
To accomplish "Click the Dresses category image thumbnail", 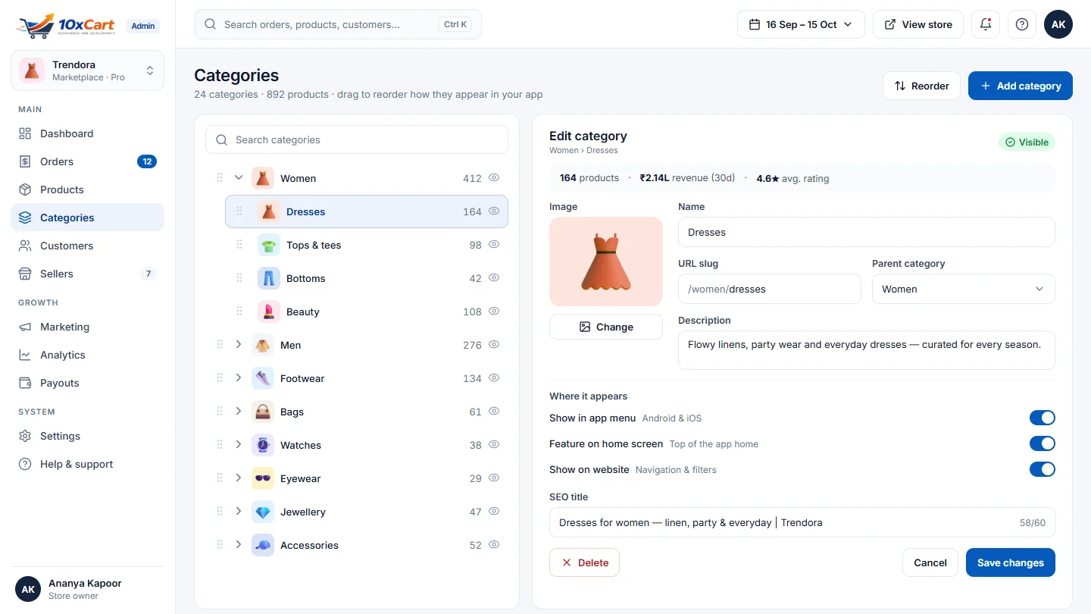I will tap(606, 262).
